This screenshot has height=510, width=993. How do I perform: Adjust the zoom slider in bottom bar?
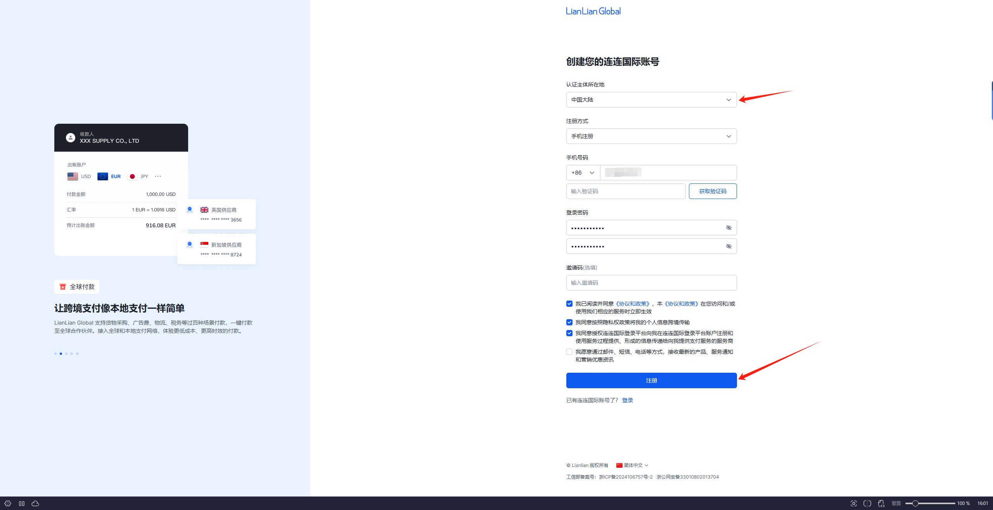[930, 503]
